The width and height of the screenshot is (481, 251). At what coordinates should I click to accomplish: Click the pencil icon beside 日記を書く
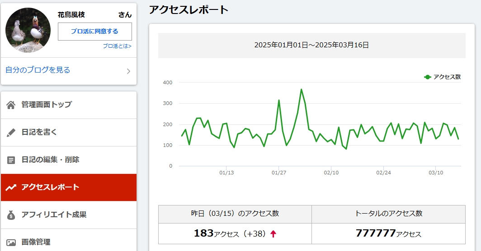click(x=11, y=132)
